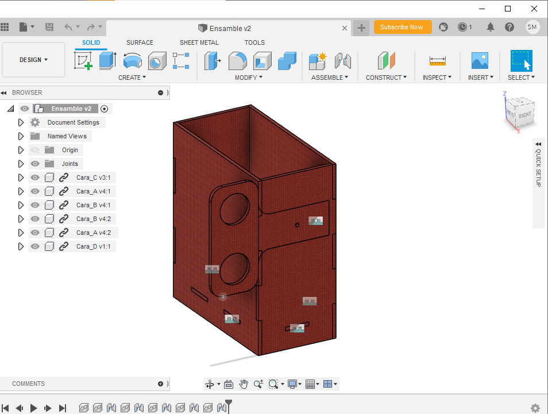This screenshot has width=548, height=414.
Task: Click the Insert image icon
Action: pyautogui.click(x=480, y=61)
